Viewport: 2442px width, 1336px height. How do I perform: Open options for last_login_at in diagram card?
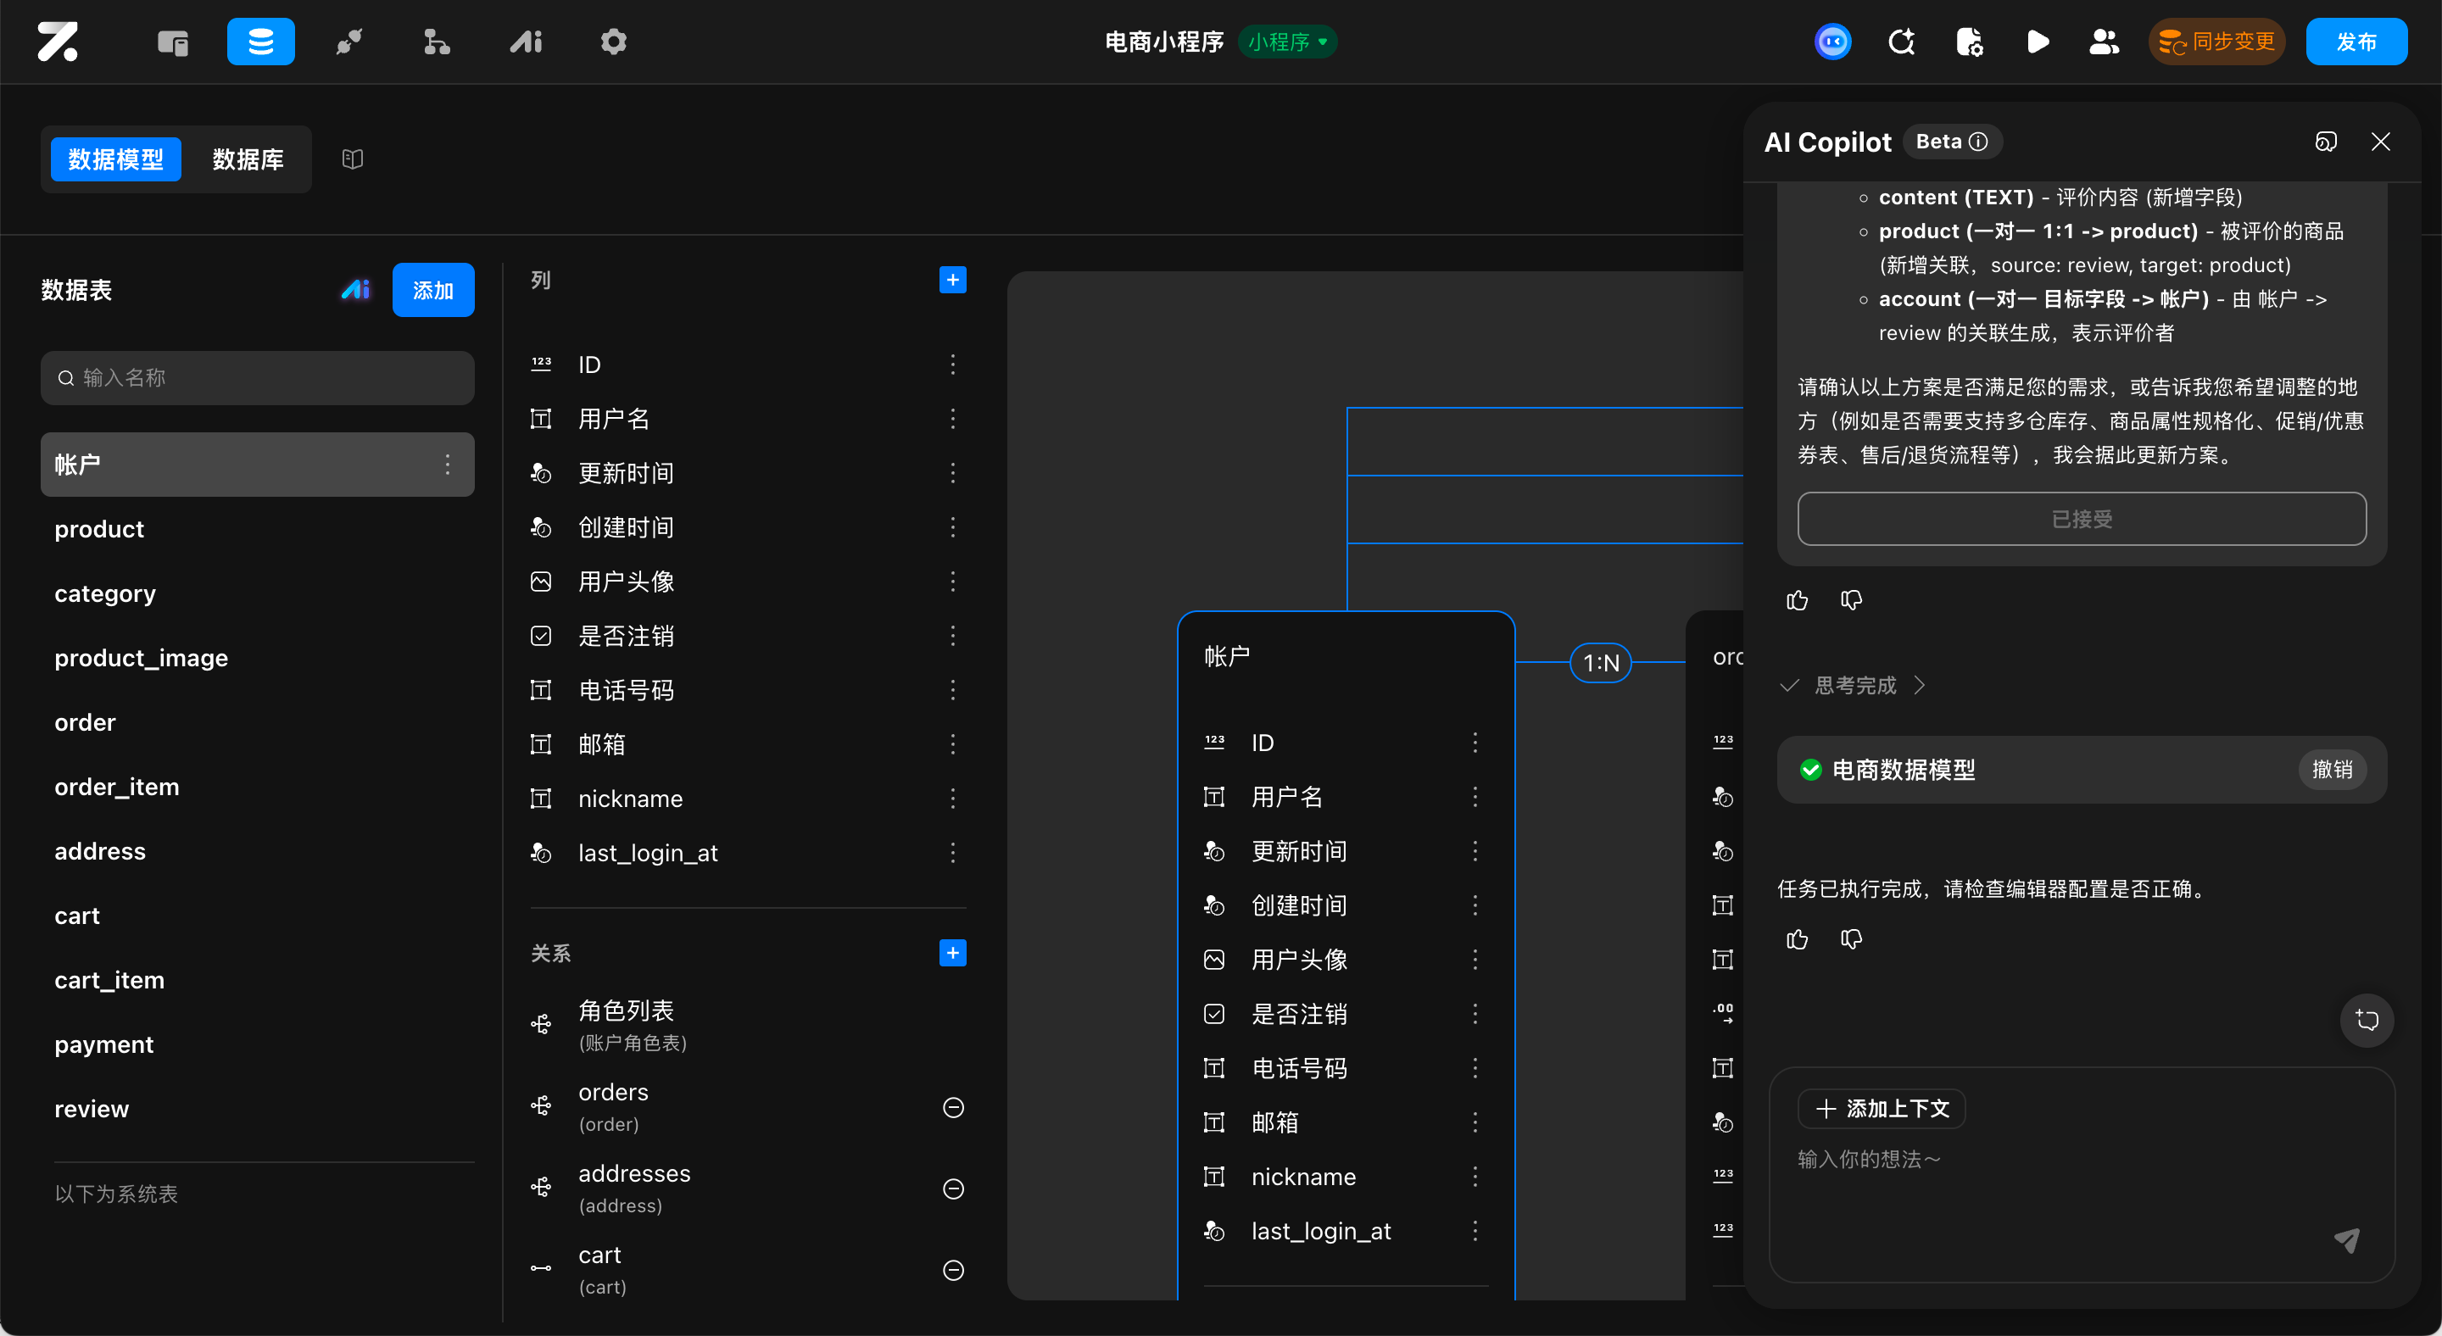coord(1475,1231)
